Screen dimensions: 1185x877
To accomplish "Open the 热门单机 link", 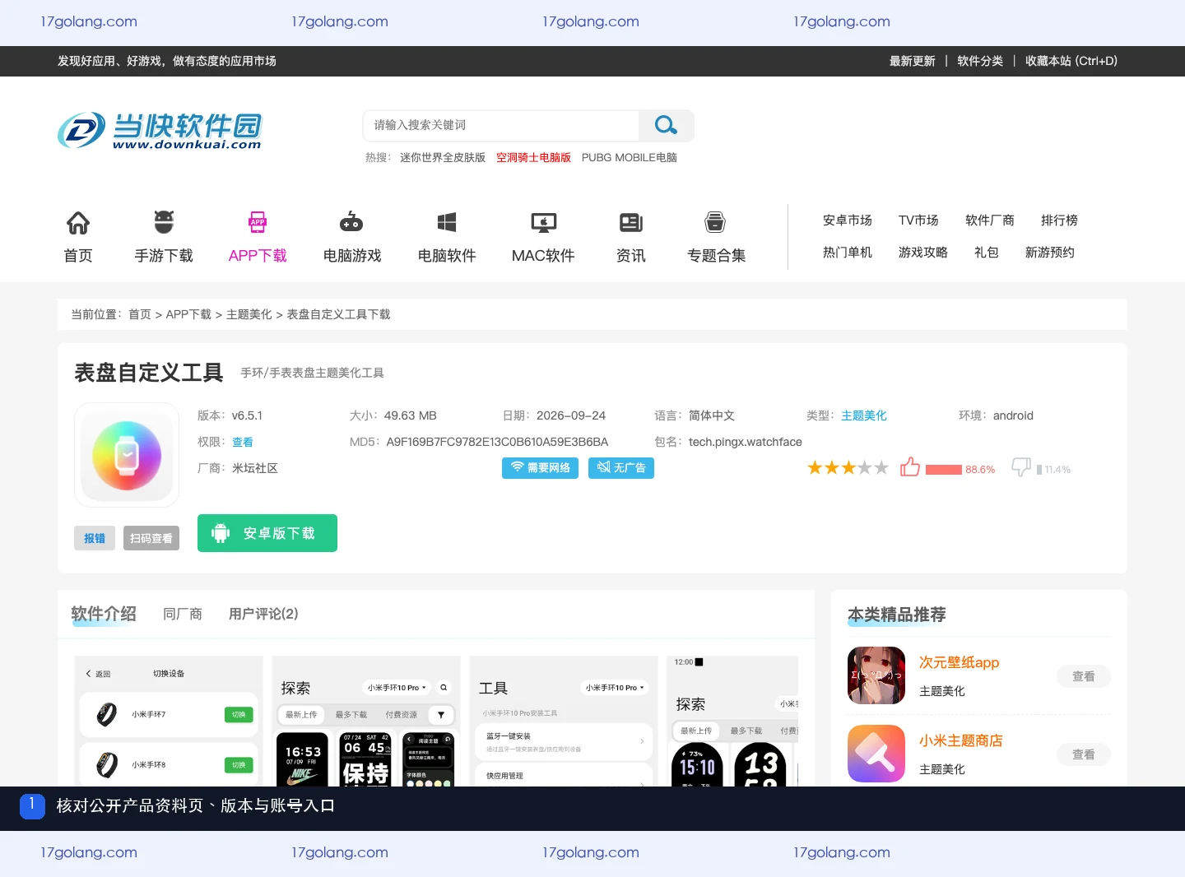I will 848,253.
